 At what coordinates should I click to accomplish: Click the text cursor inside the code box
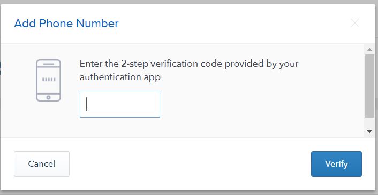(86, 104)
